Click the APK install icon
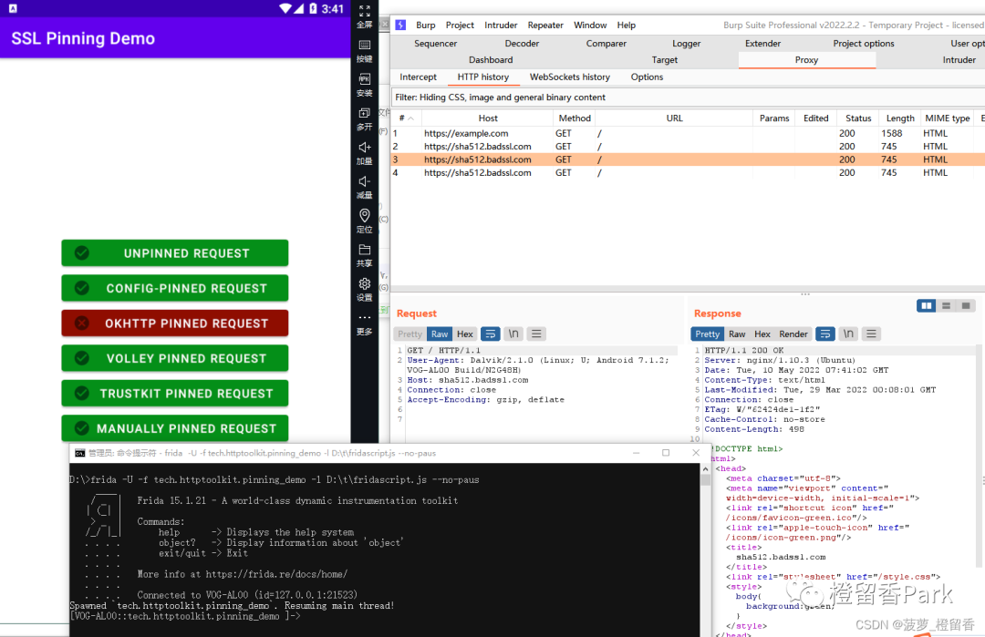This screenshot has height=637, width=985. tap(364, 80)
